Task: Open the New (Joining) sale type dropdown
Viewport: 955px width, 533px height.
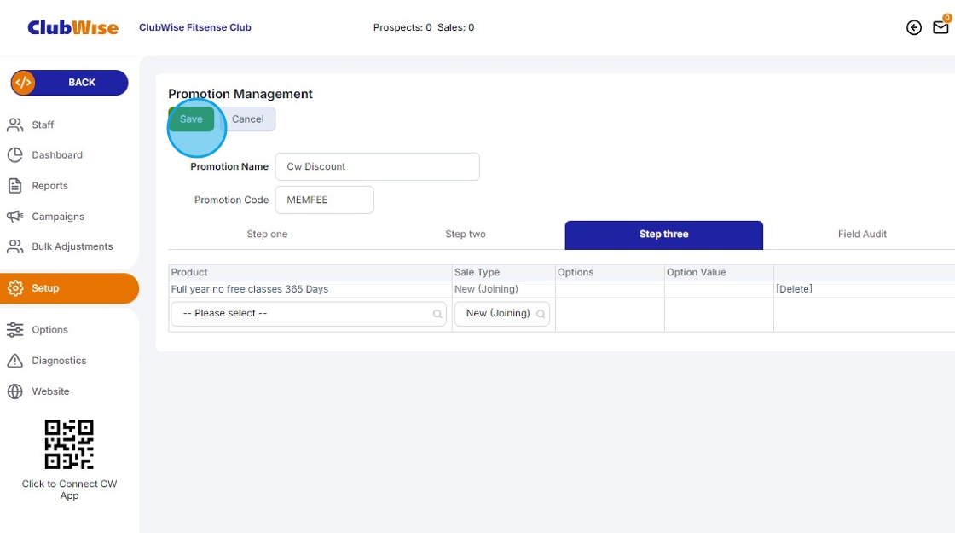Action: click(502, 314)
